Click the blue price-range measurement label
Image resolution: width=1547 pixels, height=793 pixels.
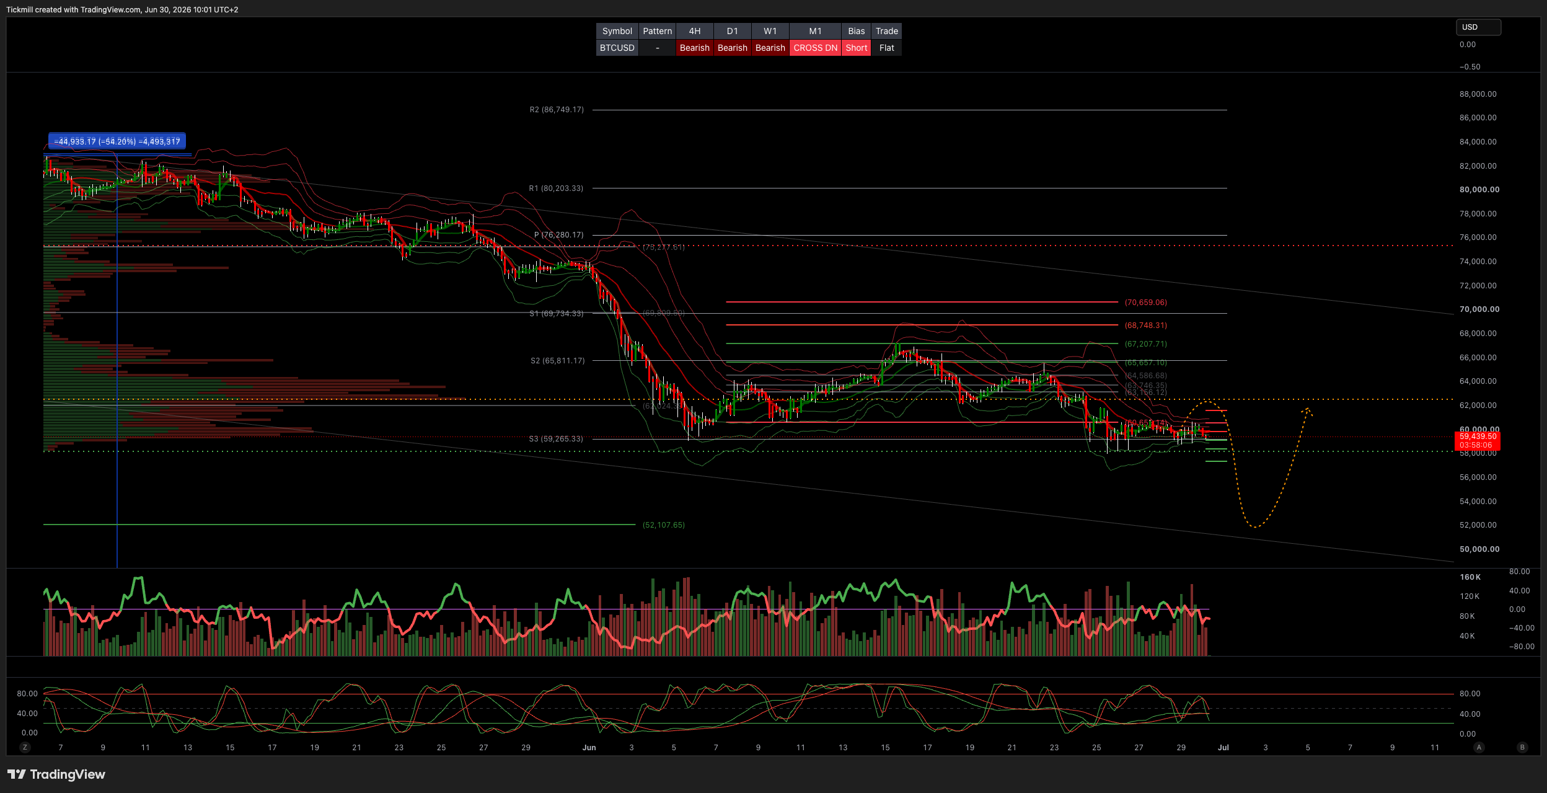[117, 141]
